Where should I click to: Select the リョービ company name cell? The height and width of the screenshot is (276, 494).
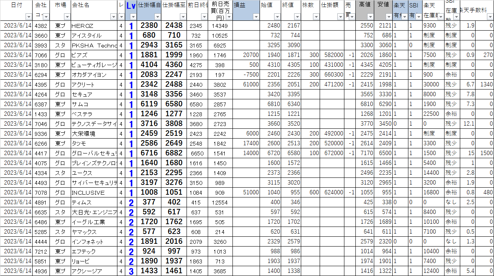tap(93, 261)
